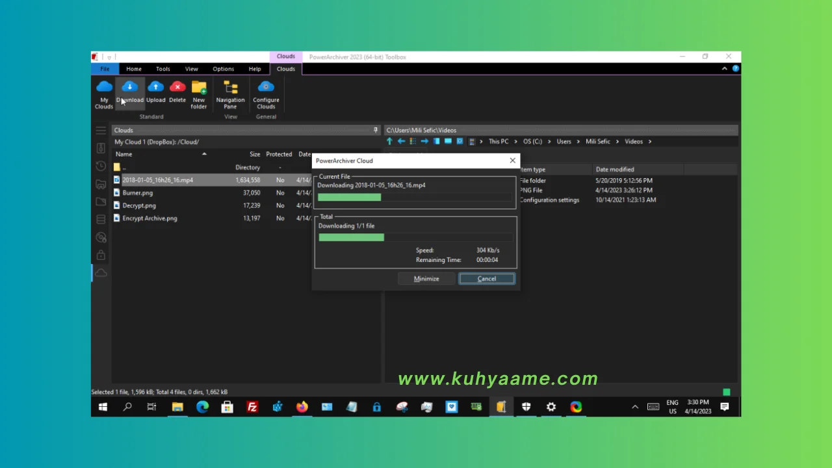Select the Clouds ribbon tab
The image size is (832, 468).
pyautogui.click(x=286, y=69)
